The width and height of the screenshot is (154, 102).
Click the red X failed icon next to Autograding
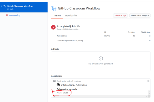tap(7, 15)
